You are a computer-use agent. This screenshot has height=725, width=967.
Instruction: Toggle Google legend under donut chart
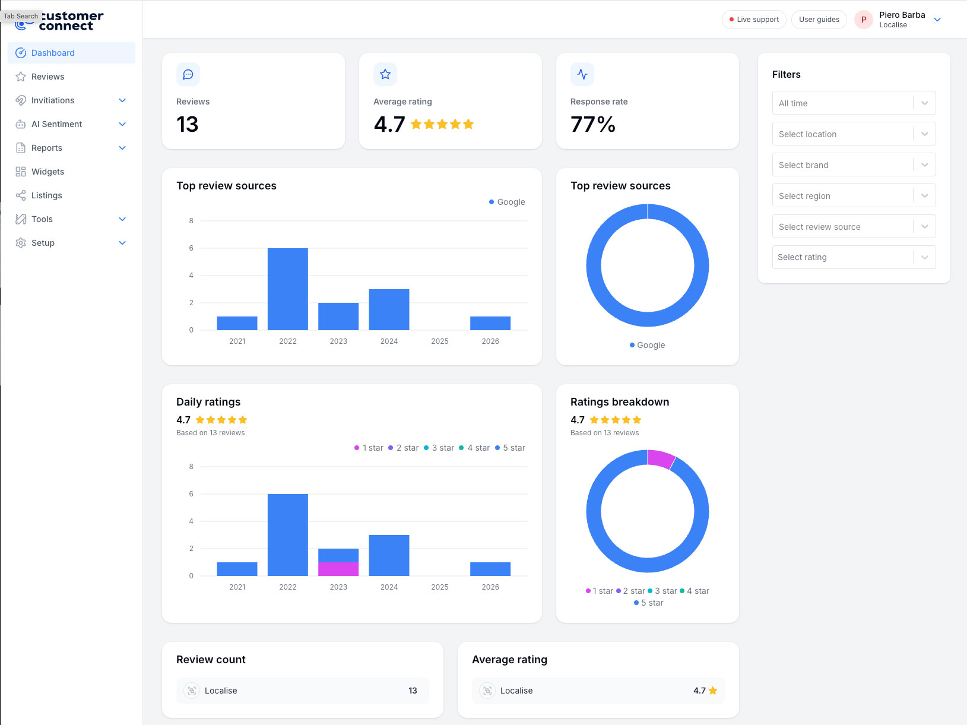[647, 345]
